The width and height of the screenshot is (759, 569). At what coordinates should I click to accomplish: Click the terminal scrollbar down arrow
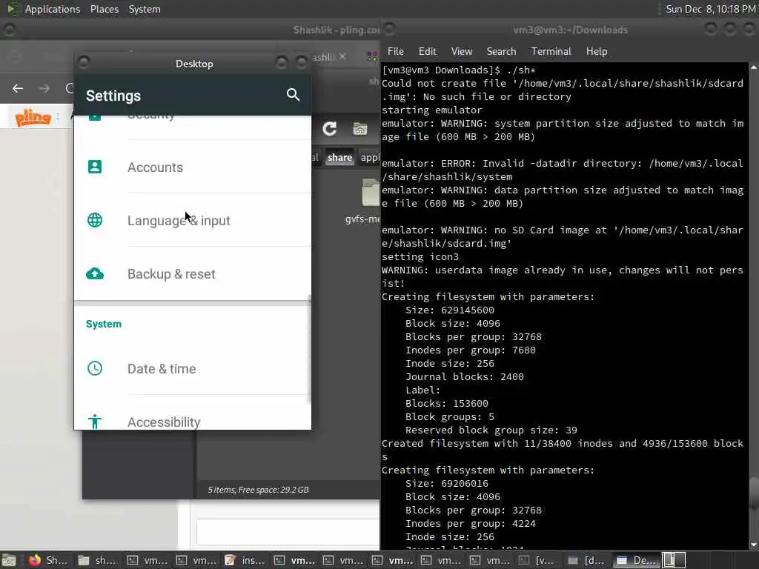point(754,545)
